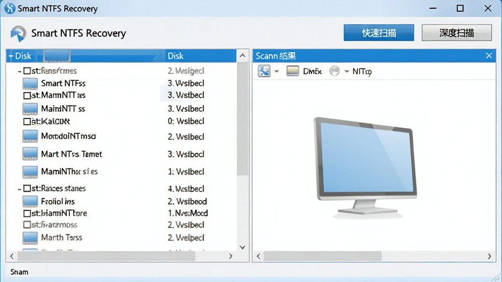Click the disk list scroll down arrow
Viewport: 502px width, 282px height.
242,247
